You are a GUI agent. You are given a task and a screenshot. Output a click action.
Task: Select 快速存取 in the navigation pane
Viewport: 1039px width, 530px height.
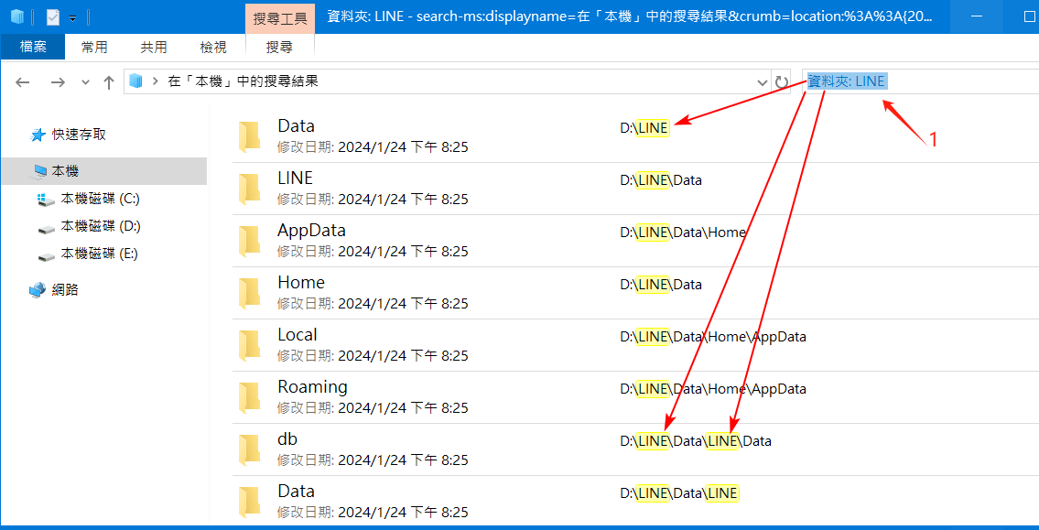(x=79, y=135)
